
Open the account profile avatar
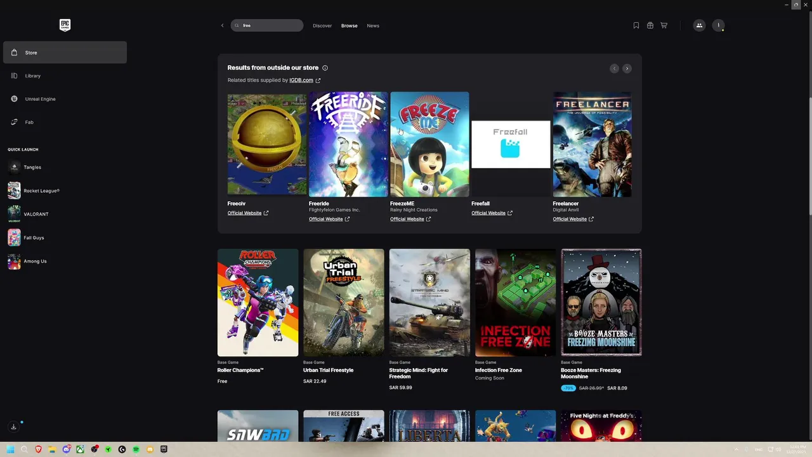[x=718, y=25]
